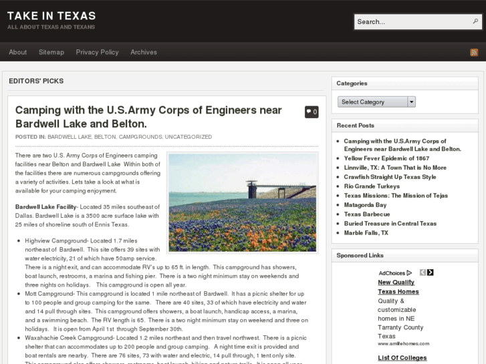Click the Sponsored Links widget heading
The width and height of the screenshot is (486, 364).
pyautogui.click(x=360, y=255)
